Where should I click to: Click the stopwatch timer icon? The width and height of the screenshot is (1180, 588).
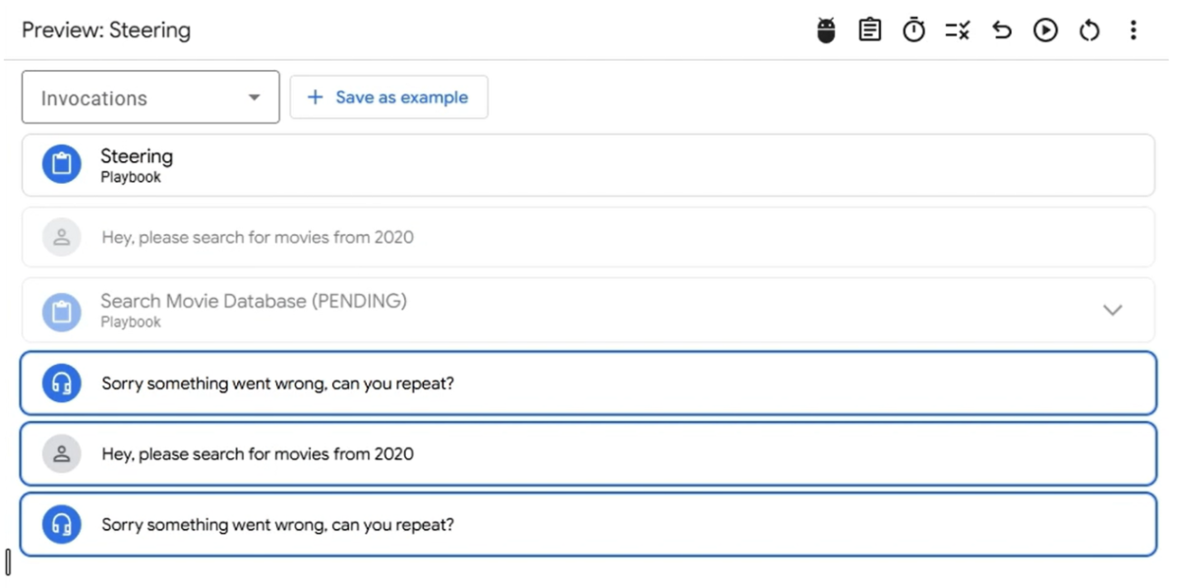point(914,30)
